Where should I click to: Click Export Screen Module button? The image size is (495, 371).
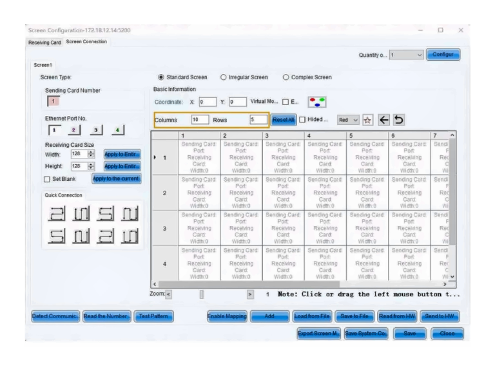click(319, 334)
